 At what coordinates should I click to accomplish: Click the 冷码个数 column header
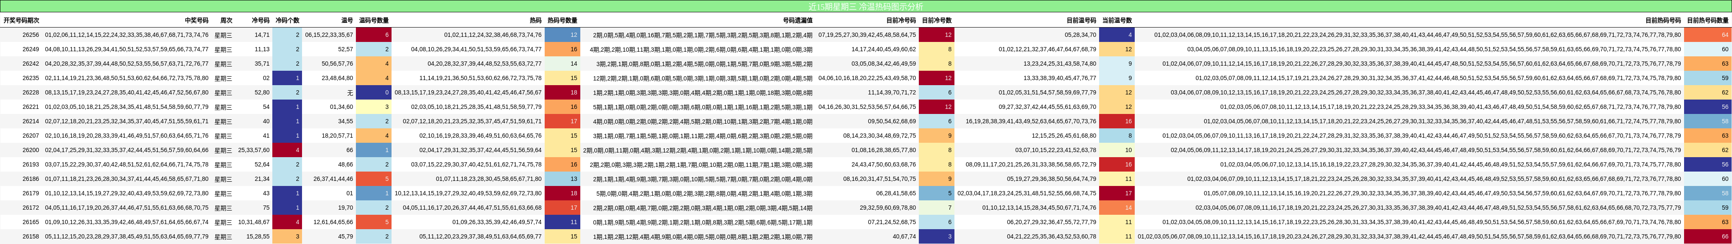pyautogui.click(x=287, y=20)
